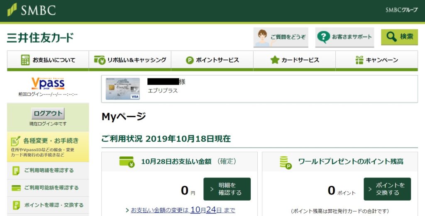Click the 10月28日お支払い金額 heading
The height and width of the screenshot is (216, 425).
click(176, 162)
